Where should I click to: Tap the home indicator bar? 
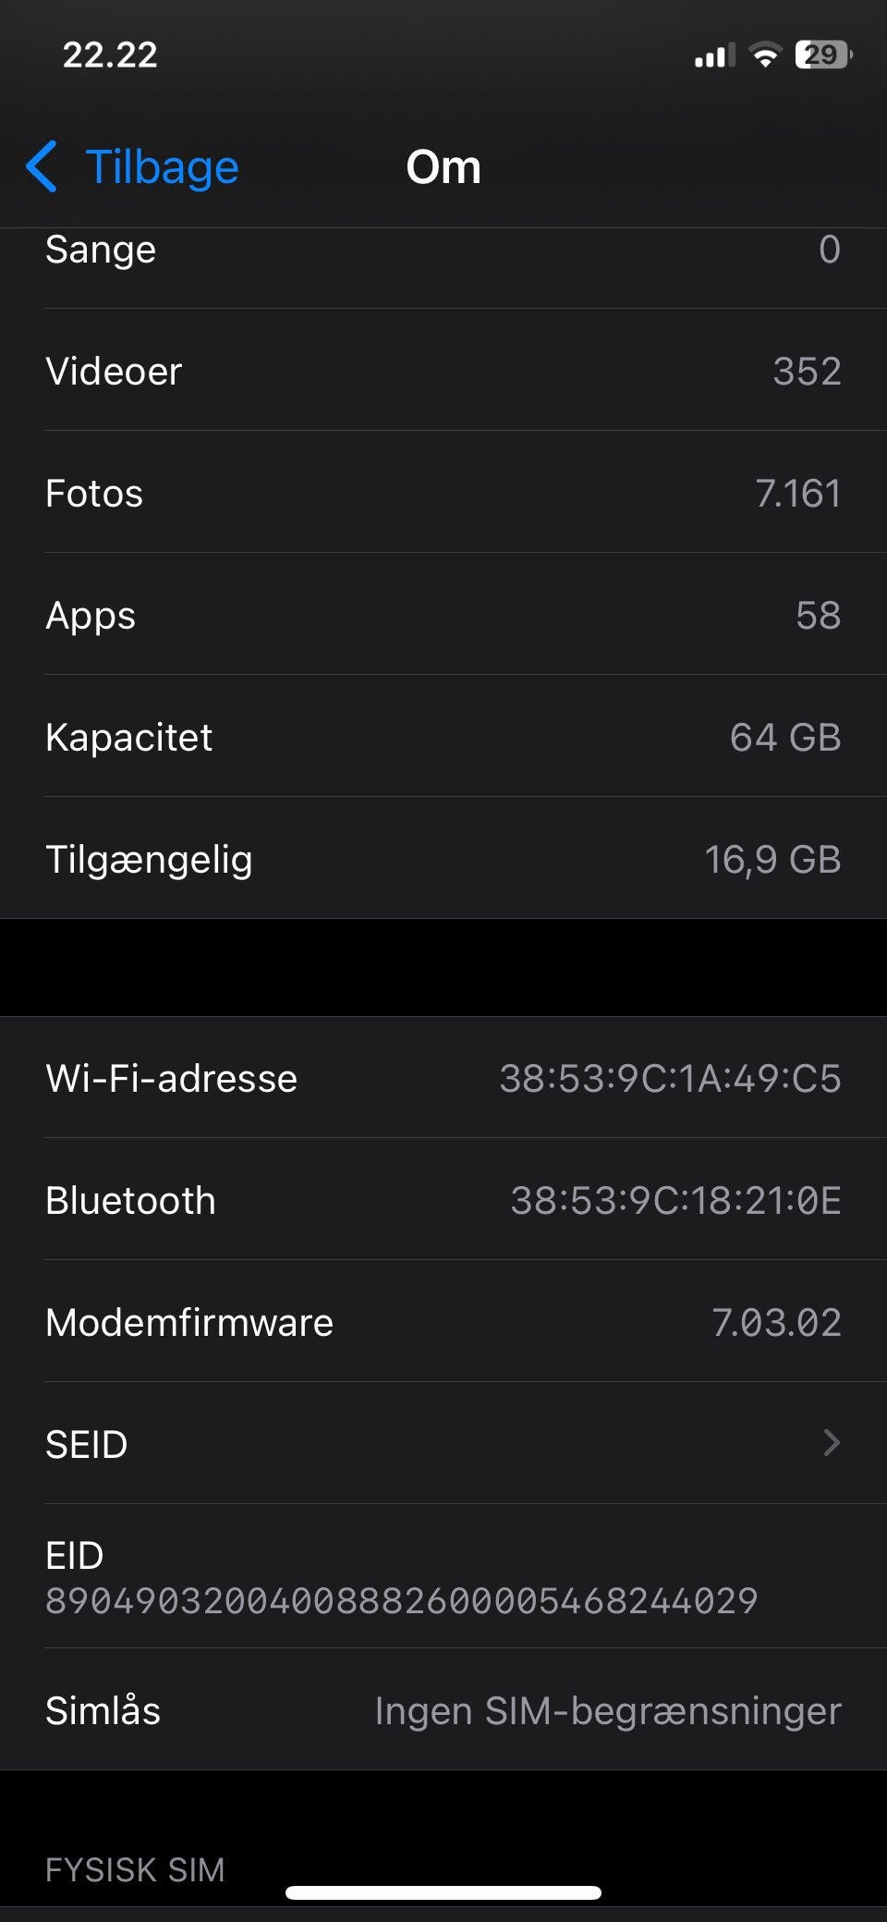443,1892
